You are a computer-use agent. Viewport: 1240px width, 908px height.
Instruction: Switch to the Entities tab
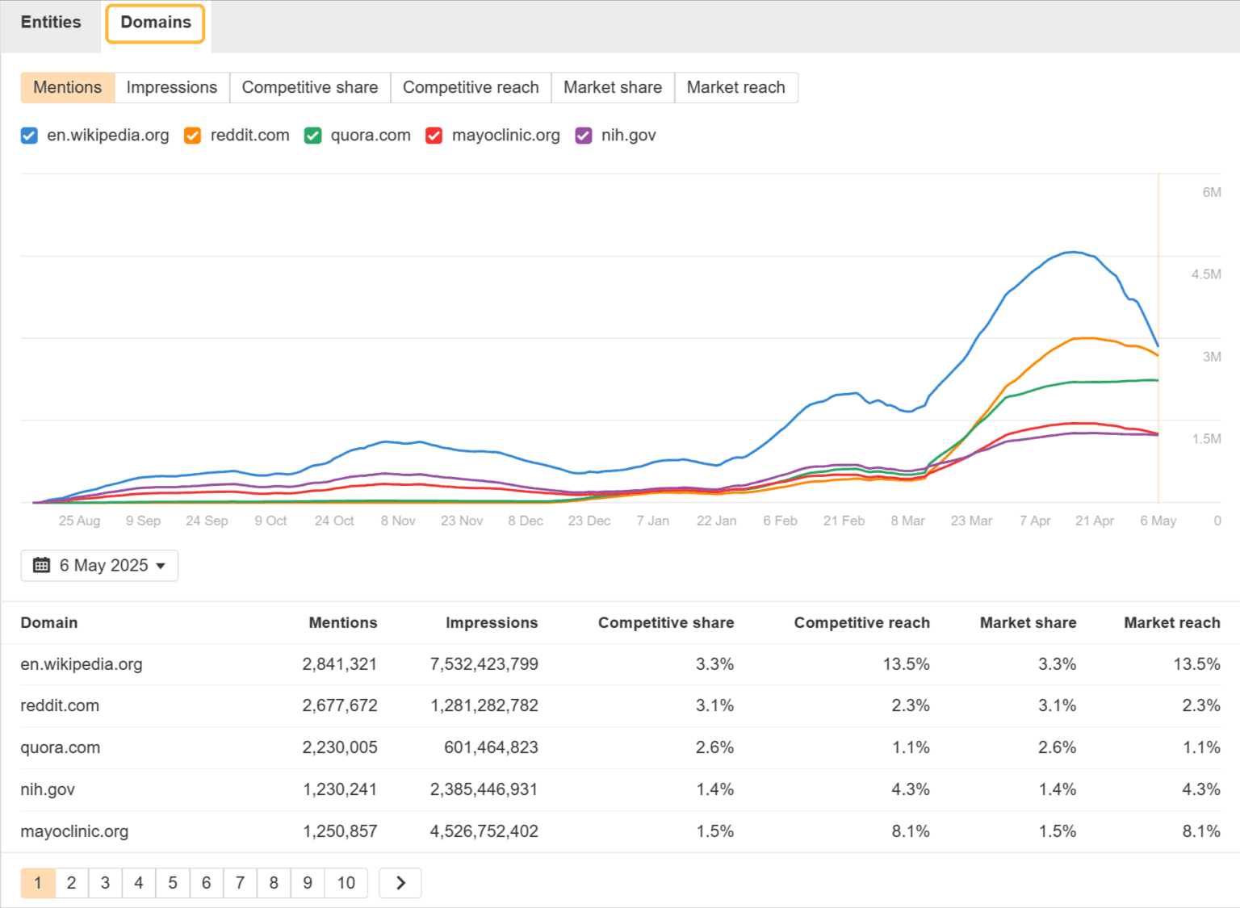(x=51, y=23)
